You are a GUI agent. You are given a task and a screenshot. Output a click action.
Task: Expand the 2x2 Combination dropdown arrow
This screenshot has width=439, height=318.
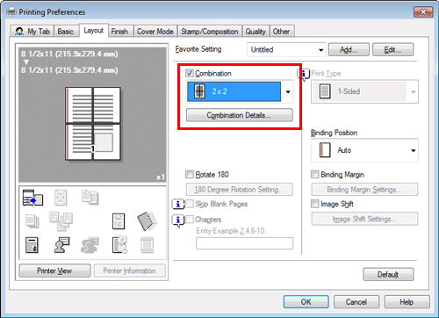[288, 92]
